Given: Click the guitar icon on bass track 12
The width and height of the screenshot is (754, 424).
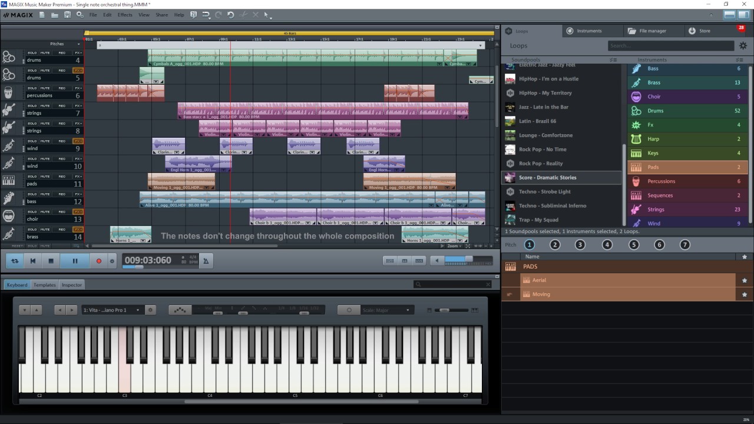Looking at the screenshot, I should [x=8, y=198].
